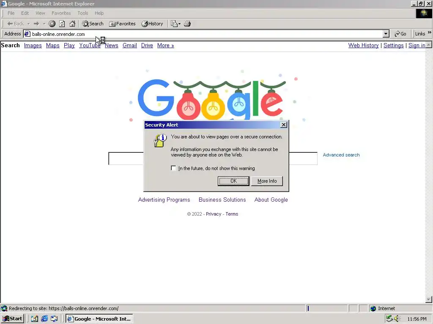Click the page icon in address bar
433x324 pixels.
27,34
